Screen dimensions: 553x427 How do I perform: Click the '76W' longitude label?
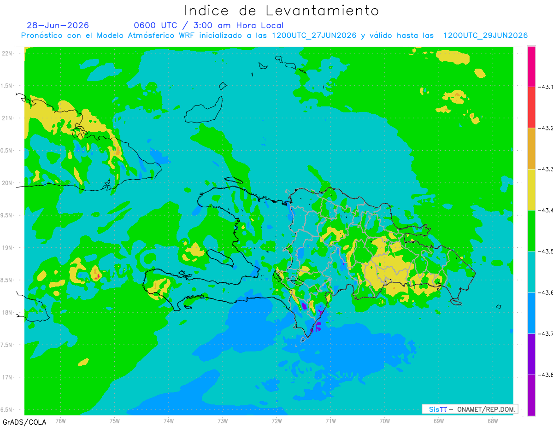pyautogui.click(x=60, y=421)
